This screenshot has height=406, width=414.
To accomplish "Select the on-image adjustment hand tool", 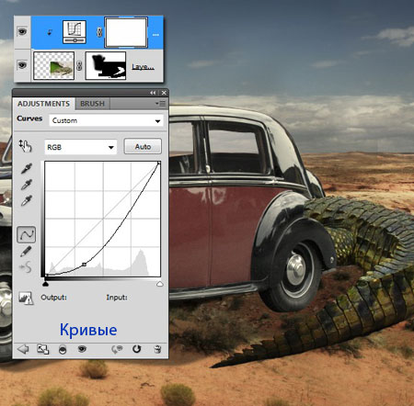I will [26, 146].
